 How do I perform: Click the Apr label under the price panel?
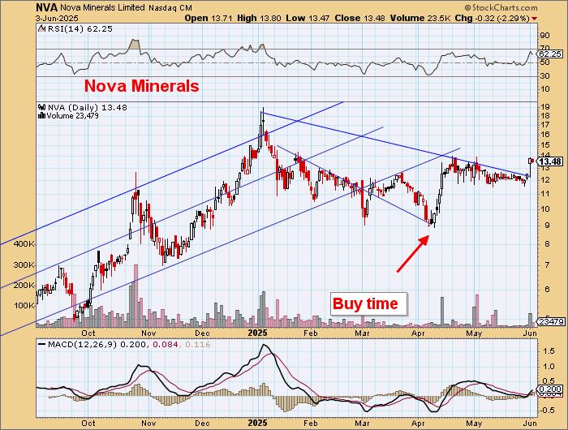(x=418, y=333)
